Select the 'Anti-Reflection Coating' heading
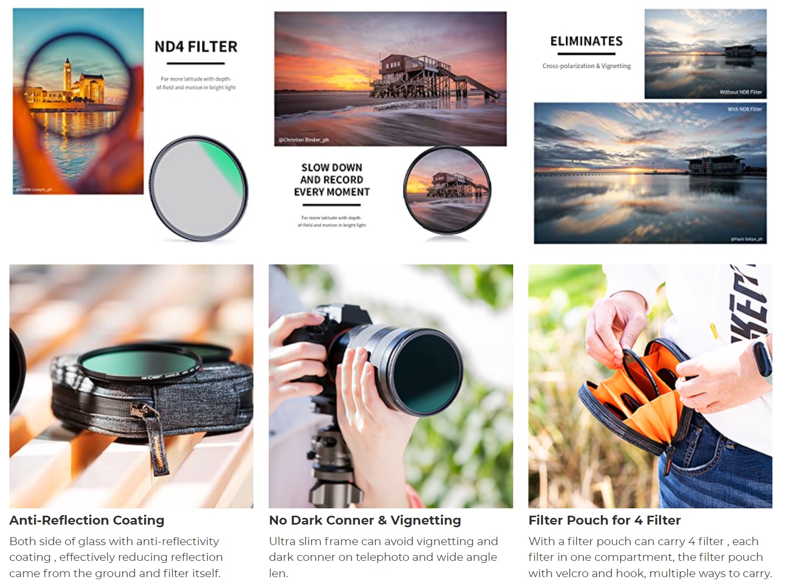 (87, 520)
